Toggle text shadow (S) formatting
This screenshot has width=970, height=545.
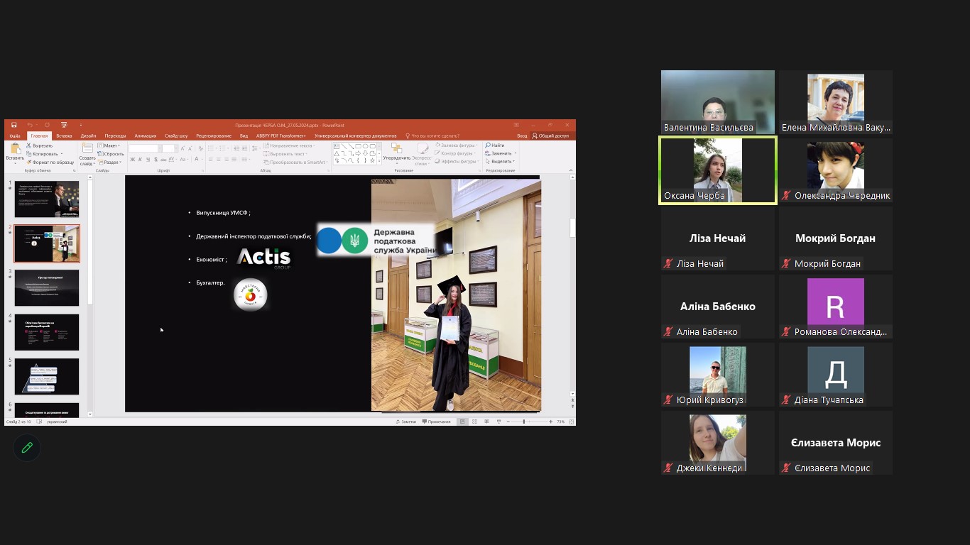pos(156,159)
